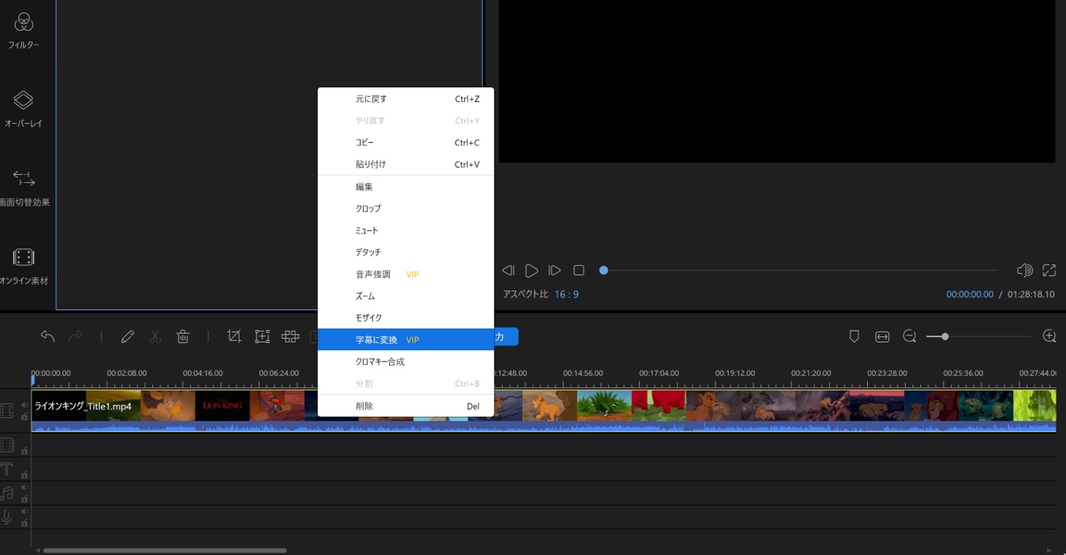The height and width of the screenshot is (555, 1066).
Task: Stop the preview playback
Action: [x=579, y=271]
